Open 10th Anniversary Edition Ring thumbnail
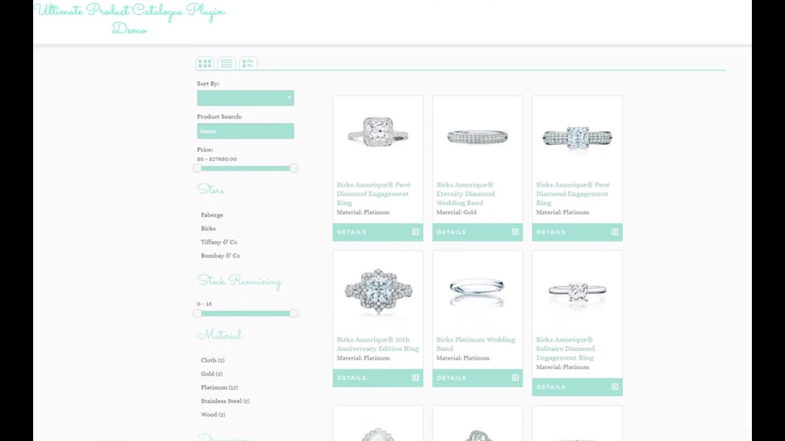Screen dimensions: 785x441 [x=378, y=290]
